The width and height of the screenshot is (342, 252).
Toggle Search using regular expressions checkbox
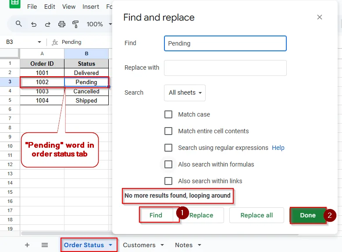pos(168,148)
